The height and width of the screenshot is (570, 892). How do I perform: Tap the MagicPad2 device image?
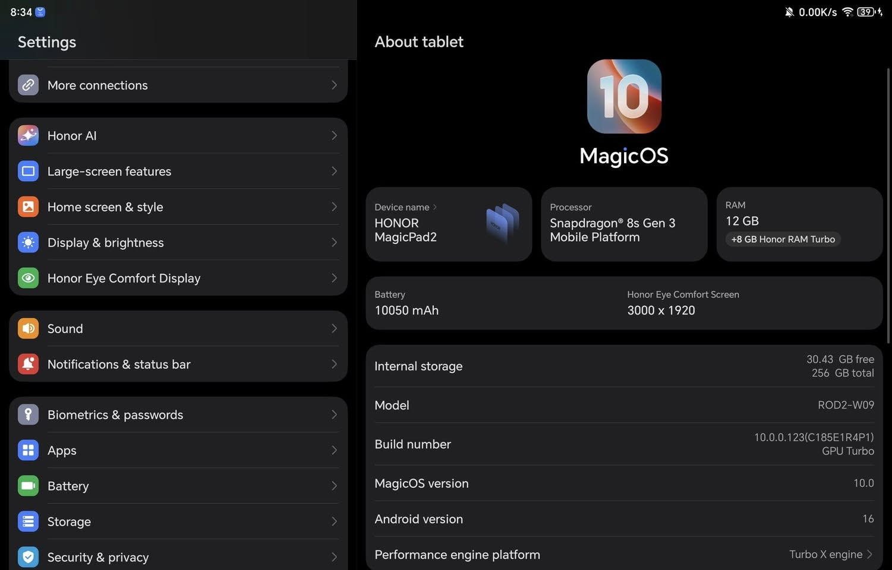click(503, 223)
